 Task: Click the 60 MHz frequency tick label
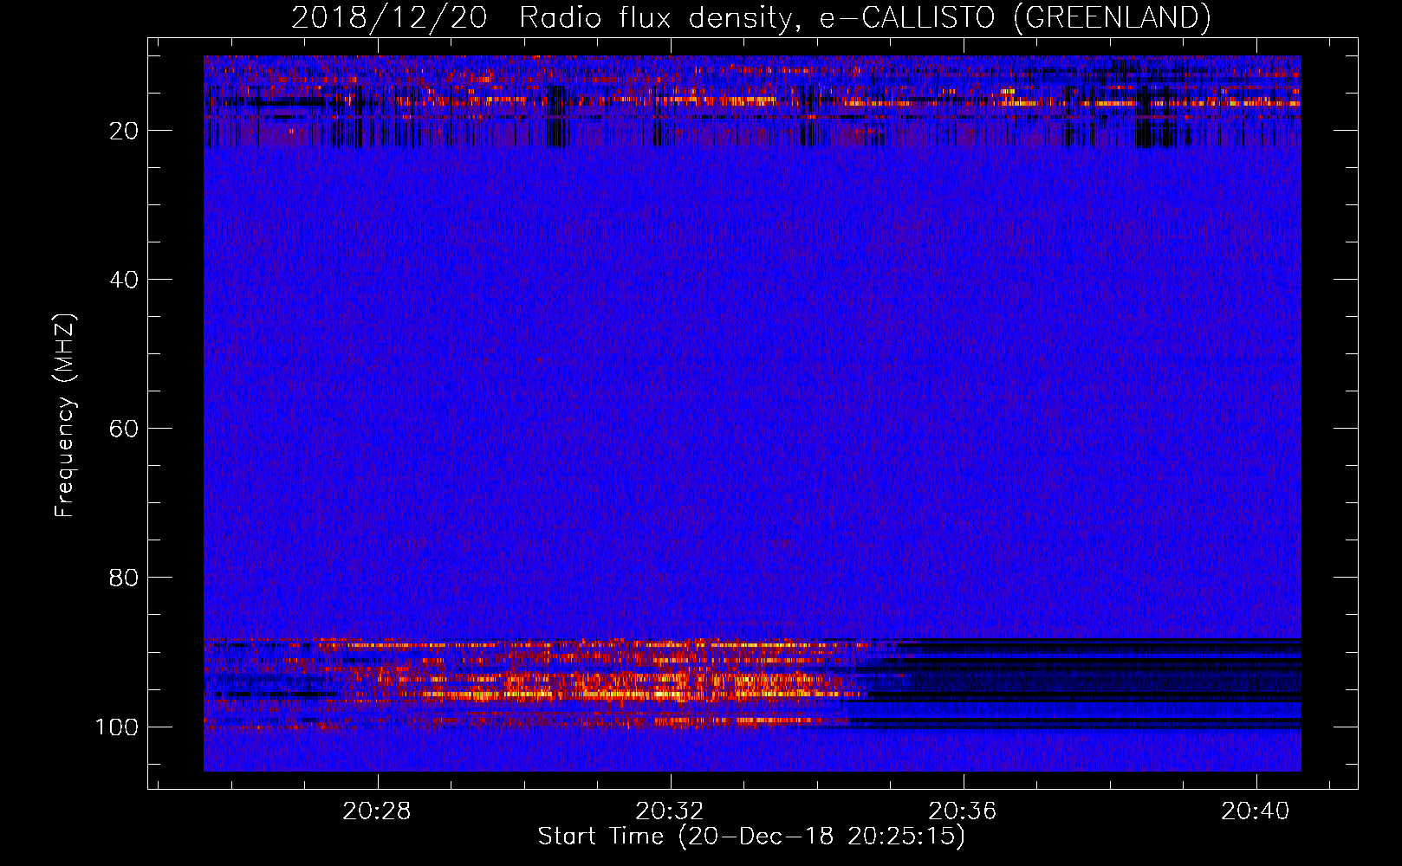click(x=123, y=429)
